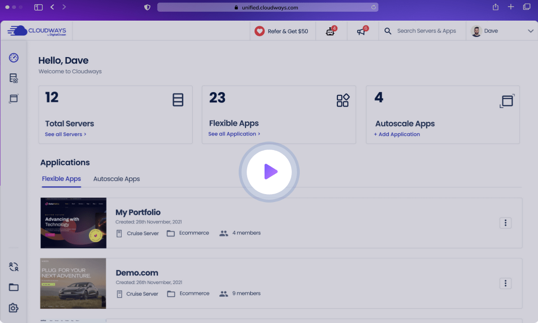Image resolution: width=538 pixels, height=323 pixels.
Task: Click the heart icon beside Refer & Get $50
Action: 259,31
